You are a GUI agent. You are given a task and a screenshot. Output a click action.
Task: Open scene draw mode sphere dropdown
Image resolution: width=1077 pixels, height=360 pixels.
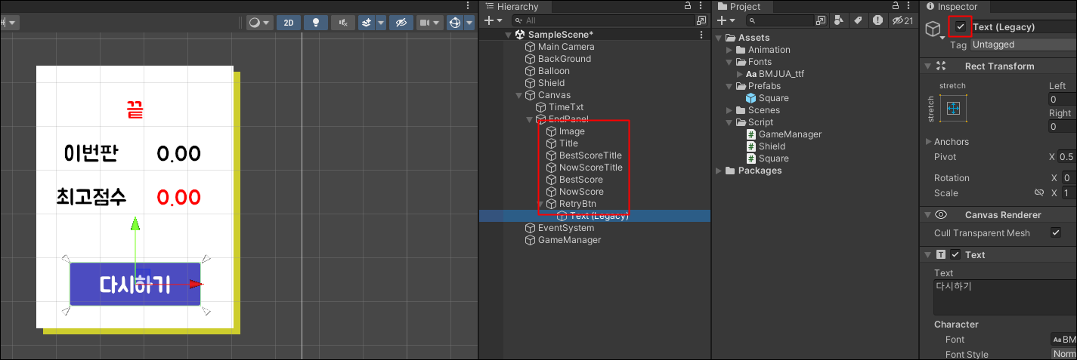tap(260, 23)
